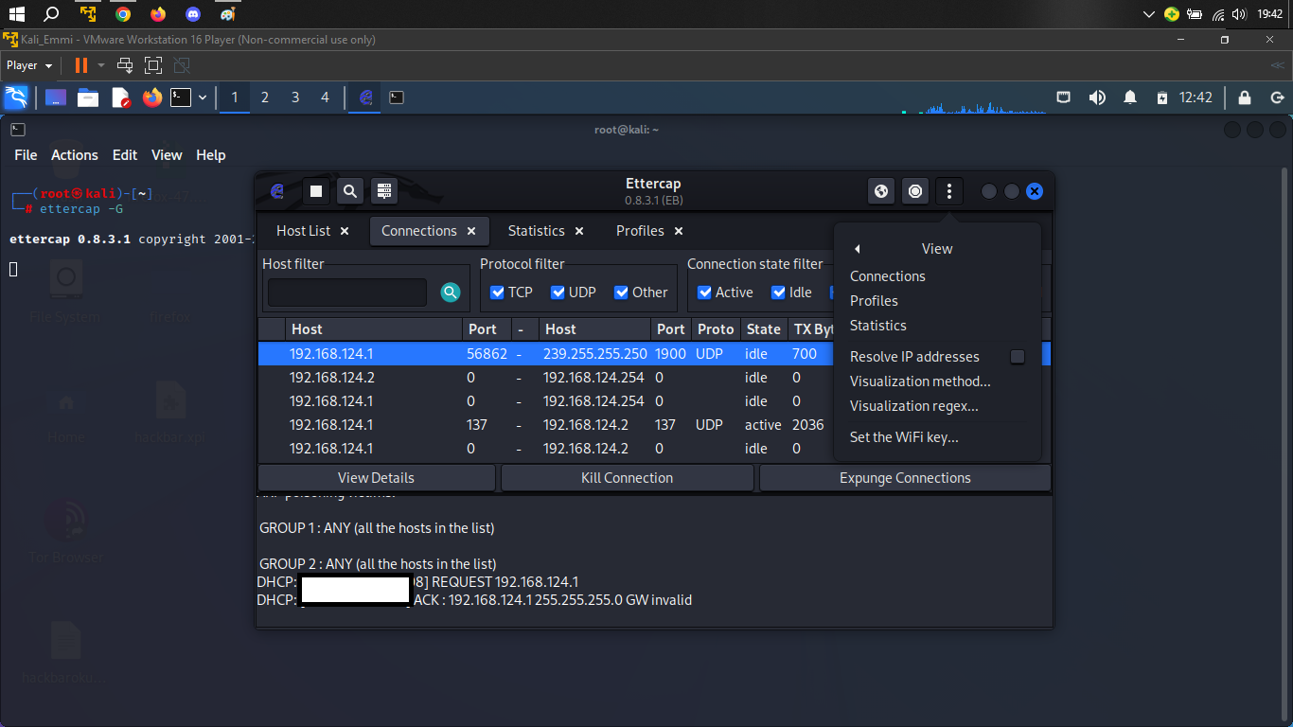1293x727 pixels.
Task: Toggle the Ettercap three-dot menu button
Action: point(948,191)
